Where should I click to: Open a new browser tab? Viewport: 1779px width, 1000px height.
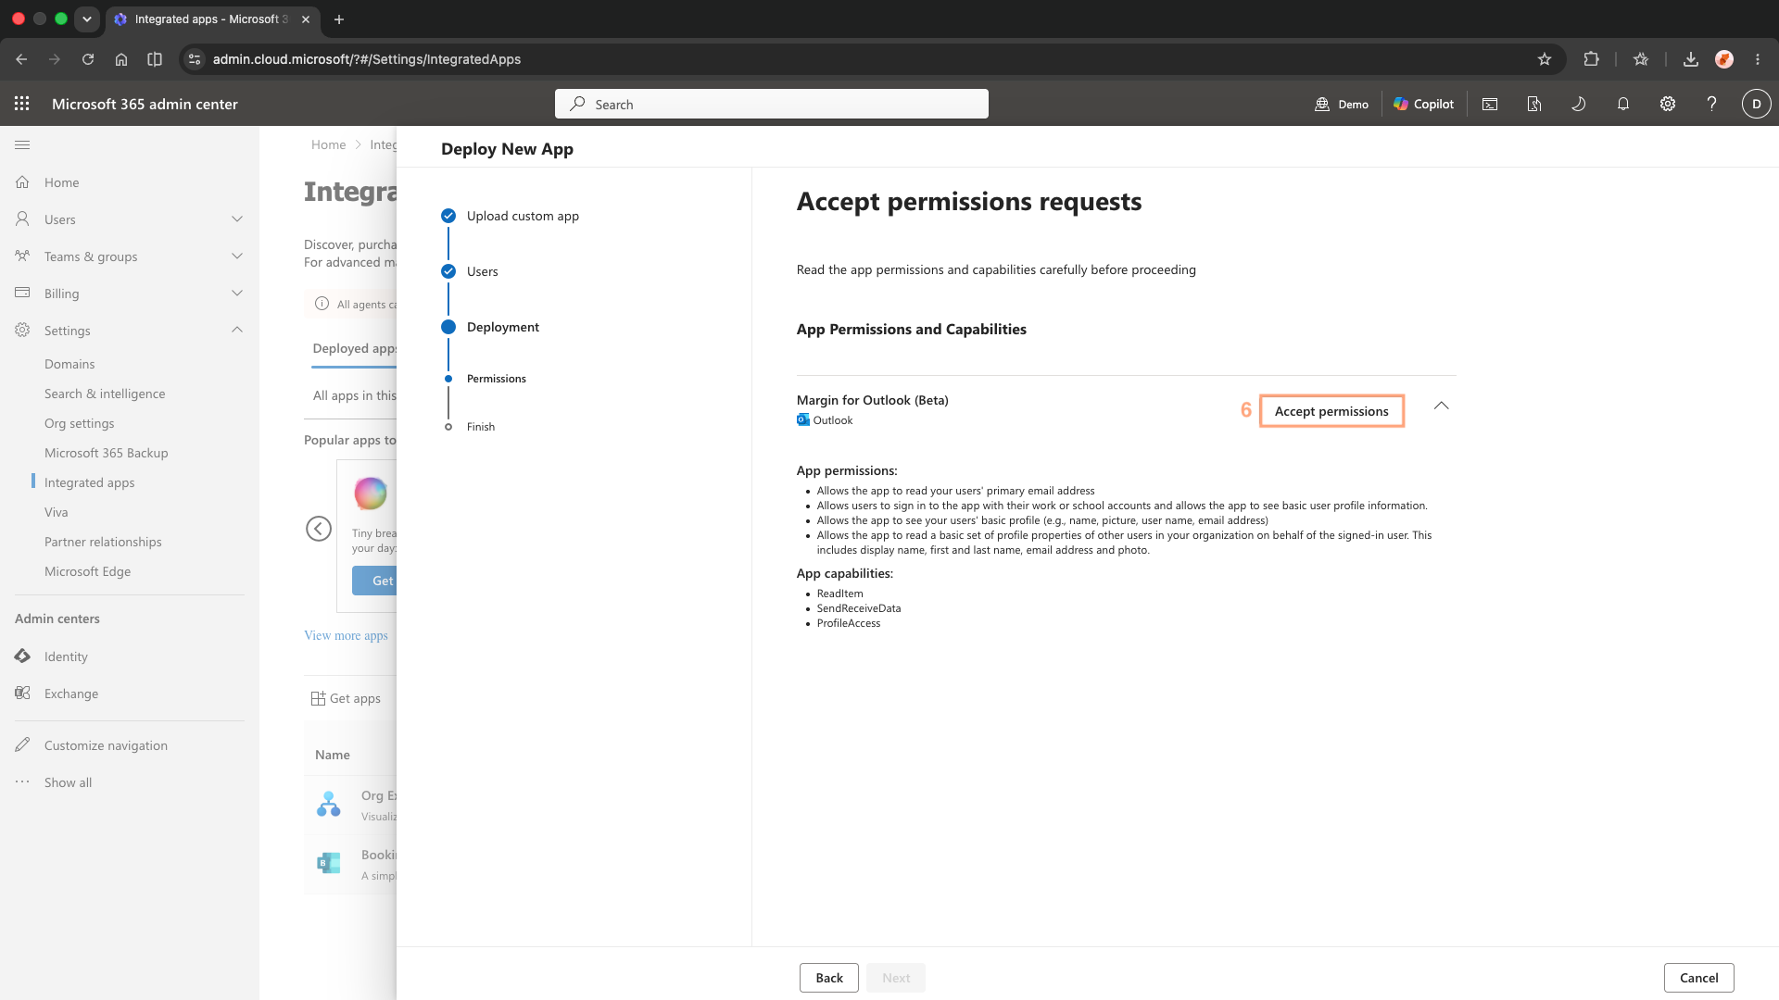click(339, 19)
